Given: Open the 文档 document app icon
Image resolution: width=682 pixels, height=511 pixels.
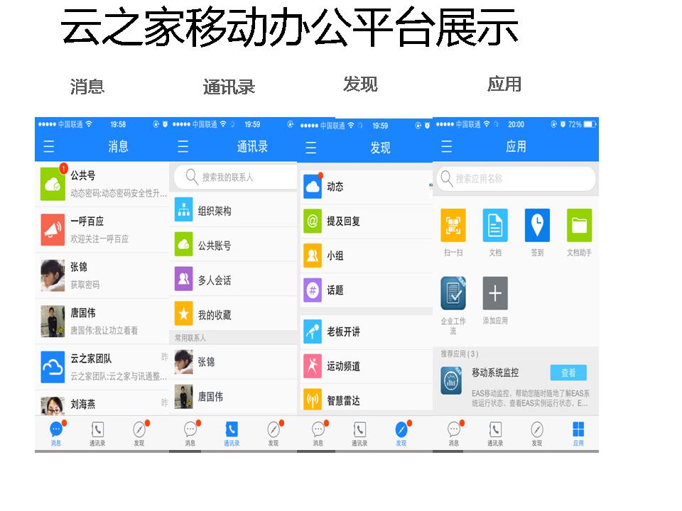Looking at the screenshot, I should 495,226.
